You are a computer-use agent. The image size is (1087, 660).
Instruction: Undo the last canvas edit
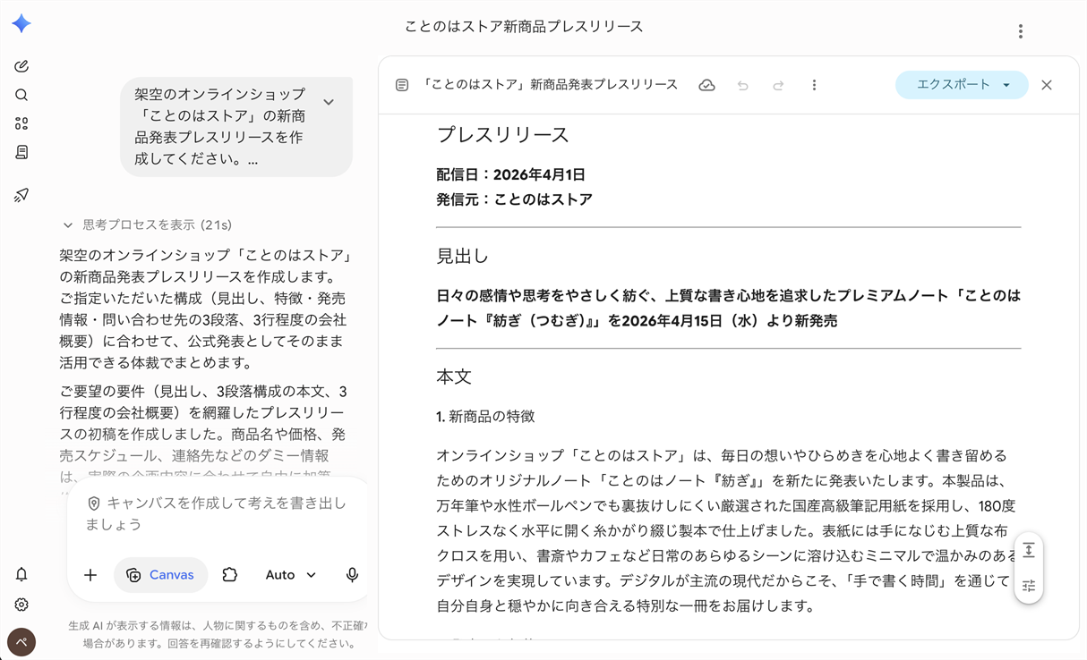(x=742, y=85)
